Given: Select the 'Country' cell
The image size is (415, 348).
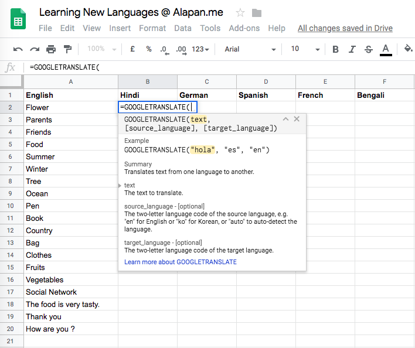Looking at the screenshot, I should pyautogui.click(x=71, y=230).
